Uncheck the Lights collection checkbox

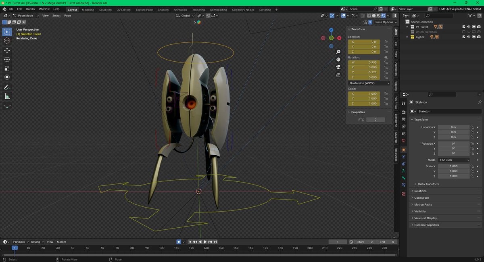[x=464, y=37]
